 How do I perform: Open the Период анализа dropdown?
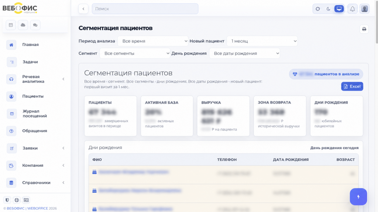click(x=153, y=41)
